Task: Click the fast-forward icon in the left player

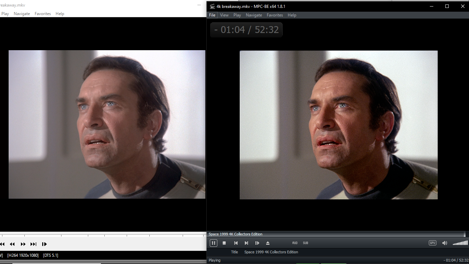Action: (23, 244)
